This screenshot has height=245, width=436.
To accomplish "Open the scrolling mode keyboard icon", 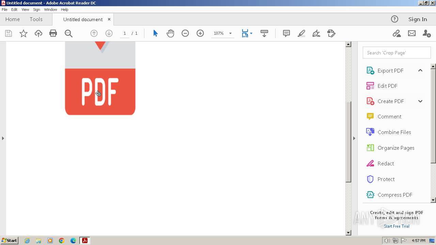I will coord(264,33).
